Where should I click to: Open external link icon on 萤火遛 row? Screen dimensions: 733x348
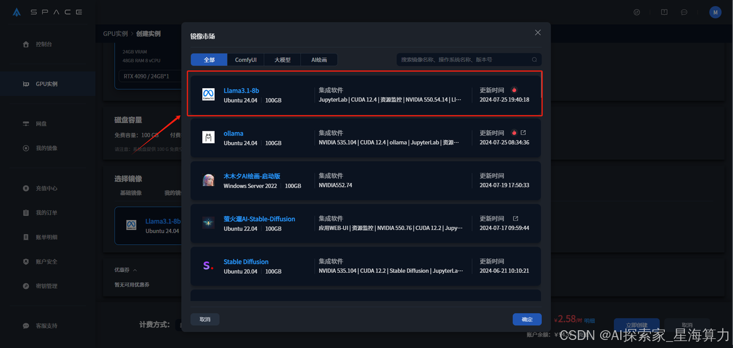pos(515,218)
